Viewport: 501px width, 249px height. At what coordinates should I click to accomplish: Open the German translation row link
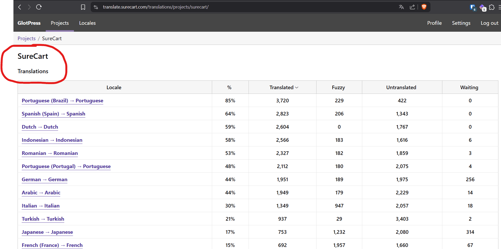[44, 179]
